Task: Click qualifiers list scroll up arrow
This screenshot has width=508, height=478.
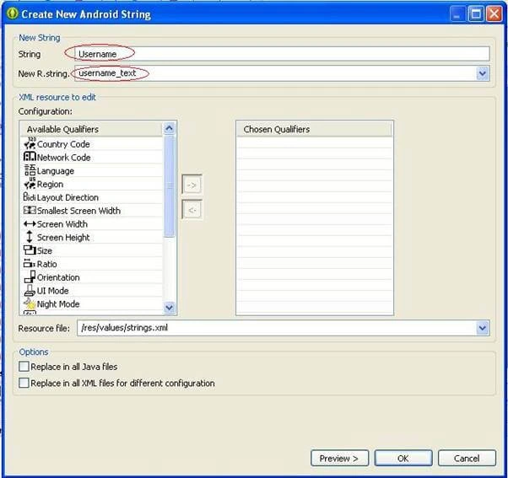Action: pyautogui.click(x=169, y=128)
